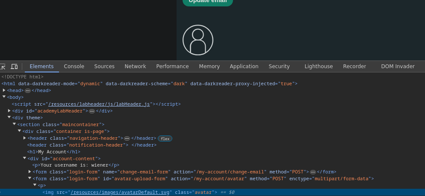
Task: Open the labHeader.js script link
Action: click(x=99, y=104)
